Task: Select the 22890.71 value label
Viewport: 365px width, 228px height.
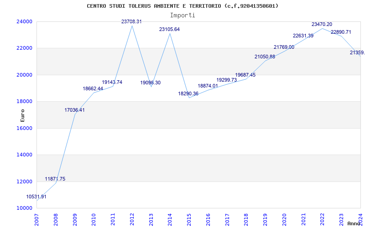Action: coord(341,32)
